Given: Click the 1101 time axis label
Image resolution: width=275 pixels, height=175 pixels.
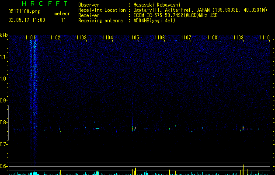Looking at the screenshot, I should (x=30, y=37).
